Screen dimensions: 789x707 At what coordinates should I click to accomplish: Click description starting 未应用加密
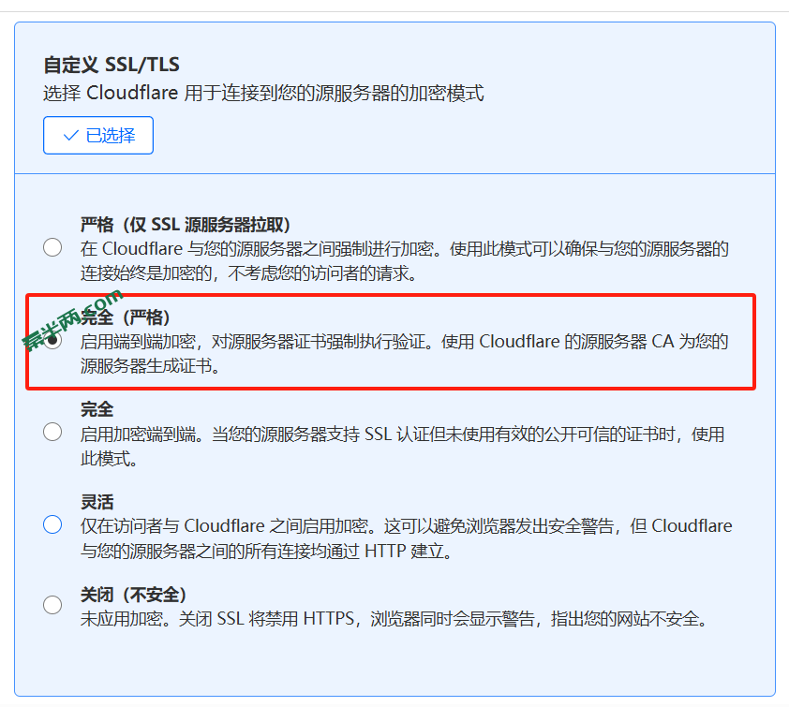(393, 619)
